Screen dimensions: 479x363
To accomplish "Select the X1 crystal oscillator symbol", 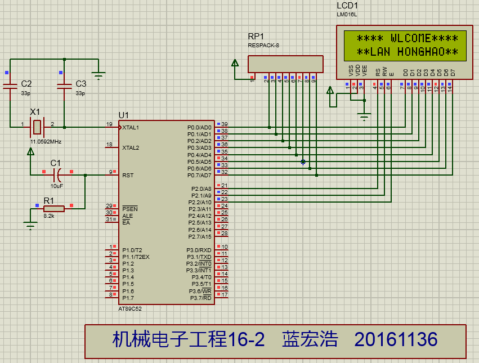I will (x=37, y=127).
